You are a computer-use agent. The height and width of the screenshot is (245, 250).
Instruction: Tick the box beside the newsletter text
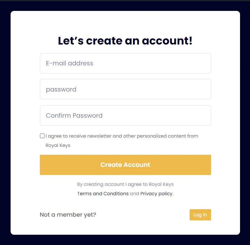click(42, 136)
